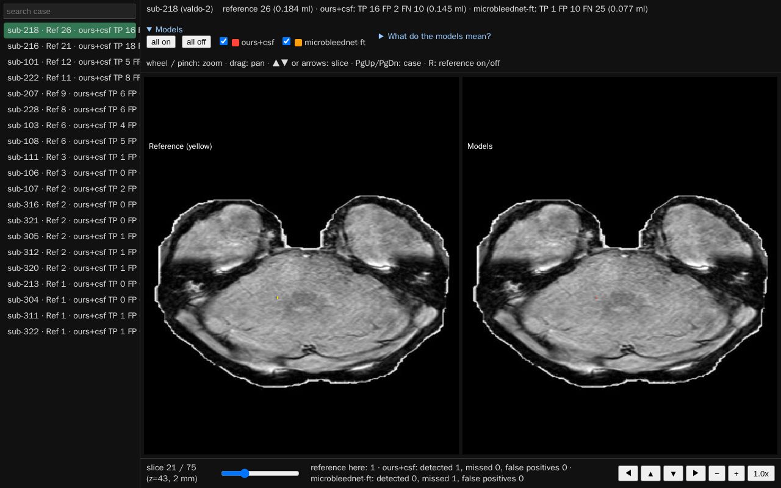The width and height of the screenshot is (781, 488).
Task: Toggle the microbleednet-ft model checkbox
Action: pyautogui.click(x=286, y=41)
